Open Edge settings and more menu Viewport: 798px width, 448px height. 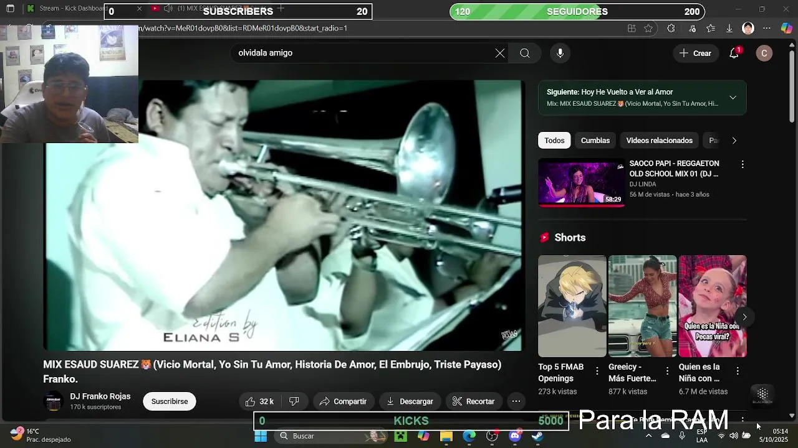tap(767, 28)
